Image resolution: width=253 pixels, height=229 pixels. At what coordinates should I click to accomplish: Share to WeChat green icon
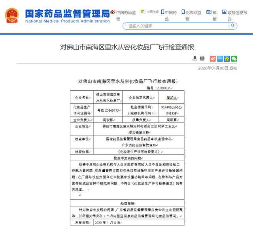[234, 59]
